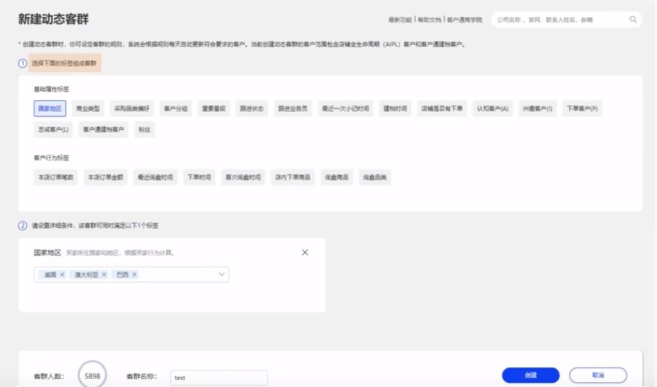The image size is (657, 387).
Task: Click the 客户行为标签 section label
Action: coord(51,158)
